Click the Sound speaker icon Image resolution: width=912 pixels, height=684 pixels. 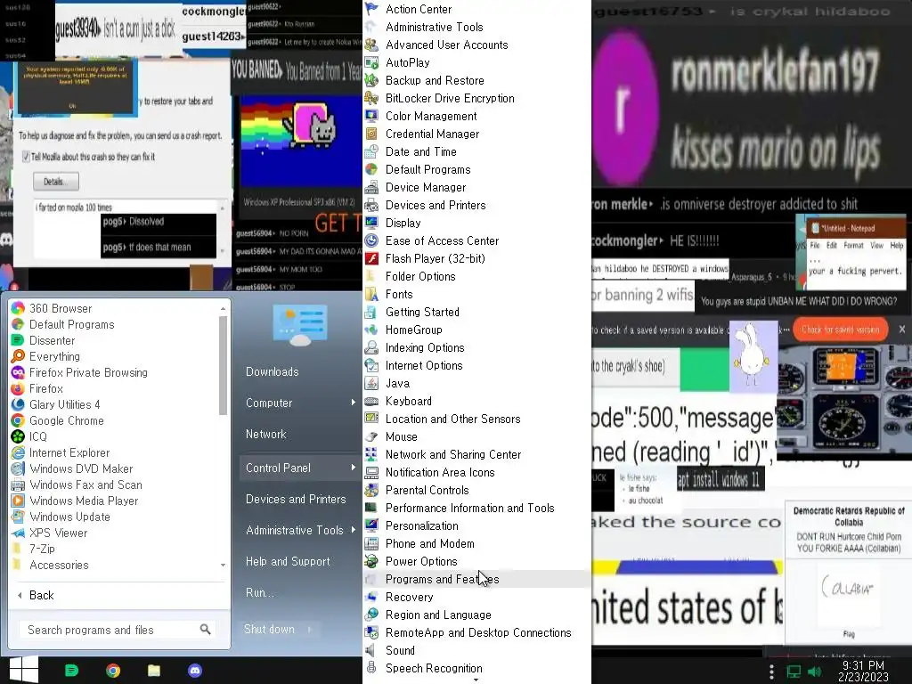(371, 650)
